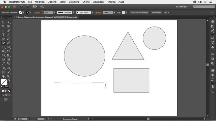Open the Effetto menu
Screen dimensions: 216x121
pyautogui.click(x=86, y=2)
